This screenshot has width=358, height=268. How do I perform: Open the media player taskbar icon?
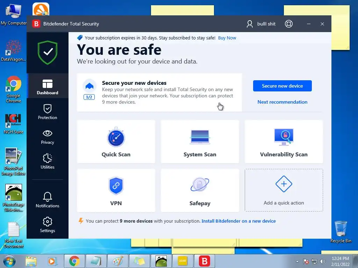(x=52, y=261)
